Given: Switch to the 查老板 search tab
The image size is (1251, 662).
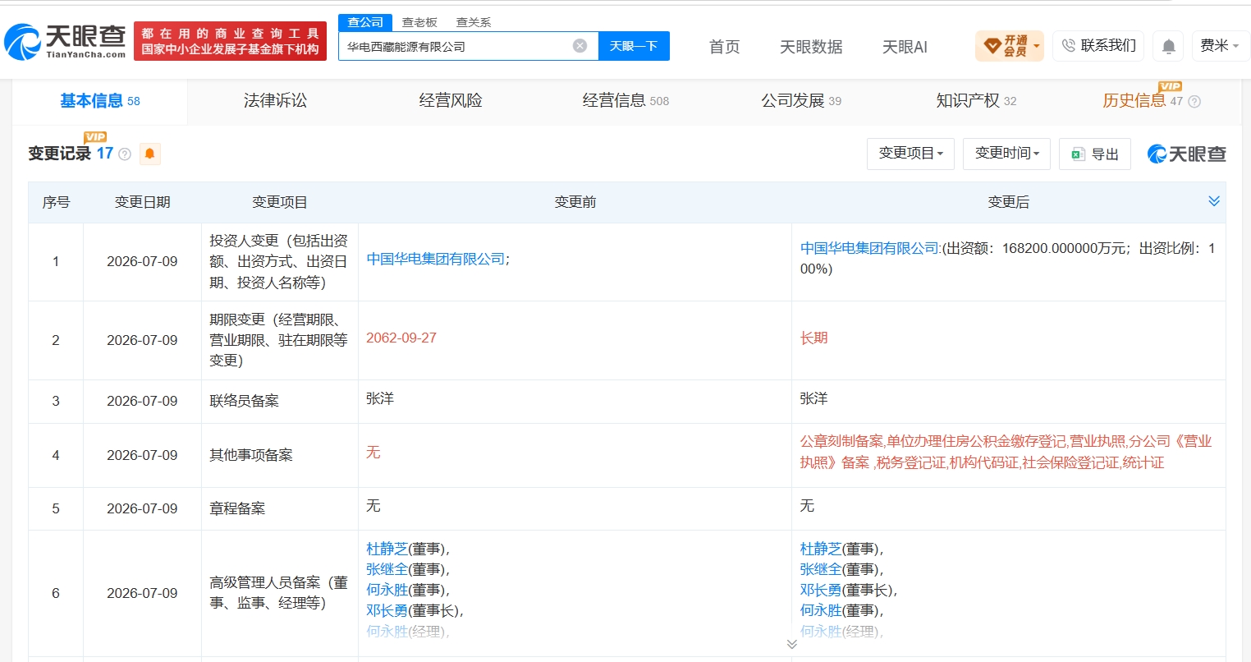Looking at the screenshot, I should (419, 22).
